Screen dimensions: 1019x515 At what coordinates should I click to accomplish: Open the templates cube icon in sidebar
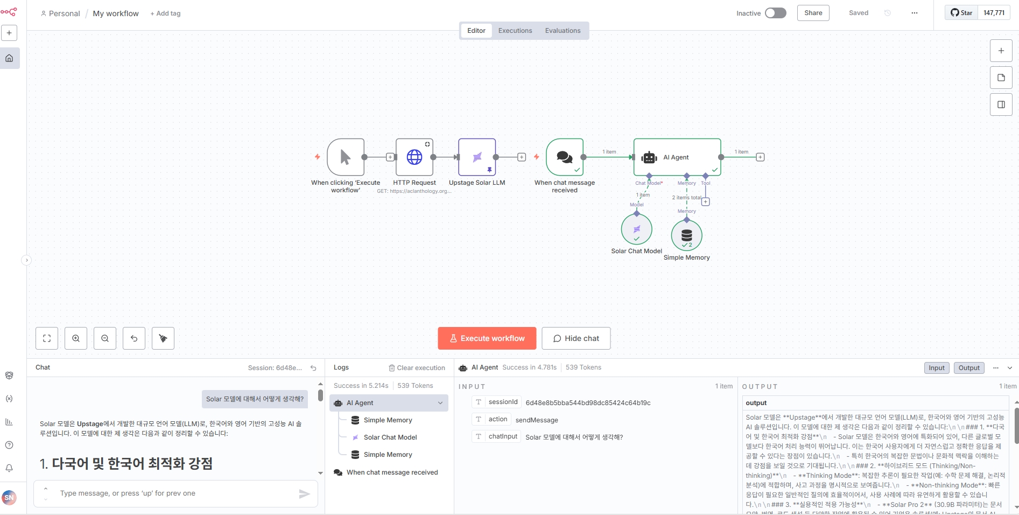pyautogui.click(x=9, y=375)
